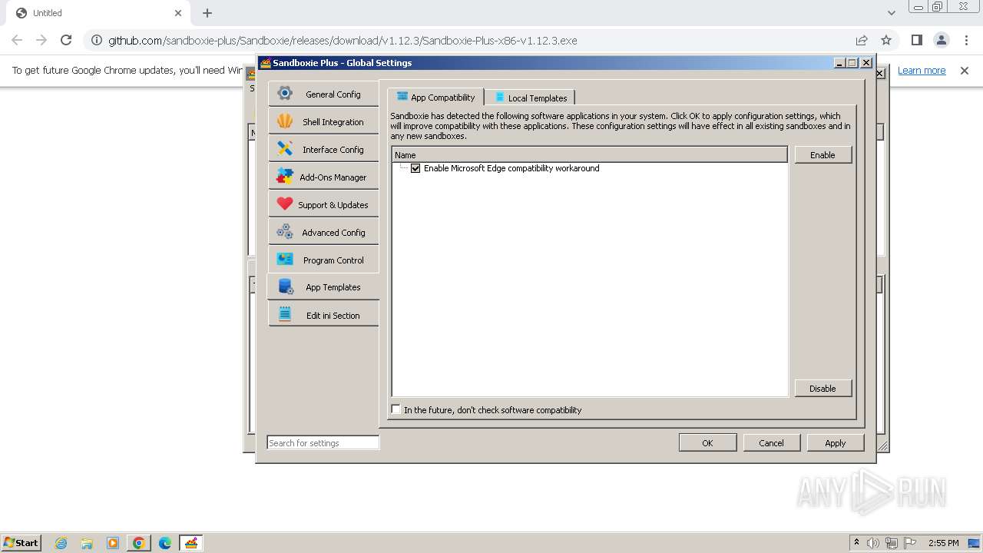Open the Learn more link

pos(922,70)
